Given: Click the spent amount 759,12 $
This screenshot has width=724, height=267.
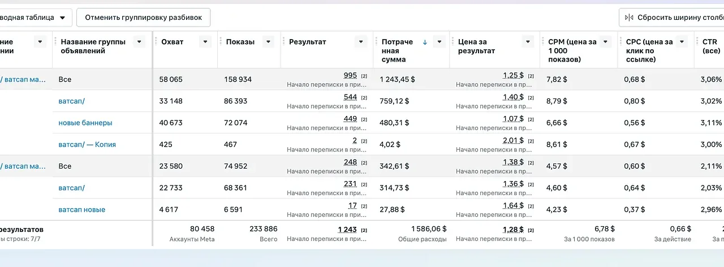Looking at the screenshot, I should click(x=394, y=101).
